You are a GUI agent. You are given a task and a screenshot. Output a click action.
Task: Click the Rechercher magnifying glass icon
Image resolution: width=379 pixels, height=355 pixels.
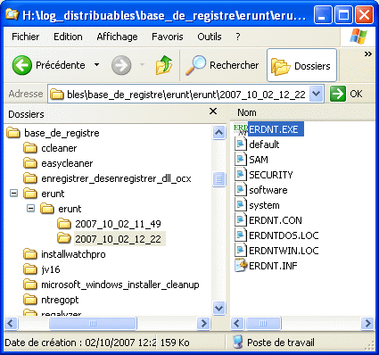pos(195,65)
